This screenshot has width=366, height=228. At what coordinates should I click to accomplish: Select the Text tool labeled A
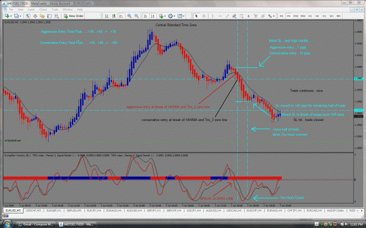pyautogui.click(x=249, y=16)
